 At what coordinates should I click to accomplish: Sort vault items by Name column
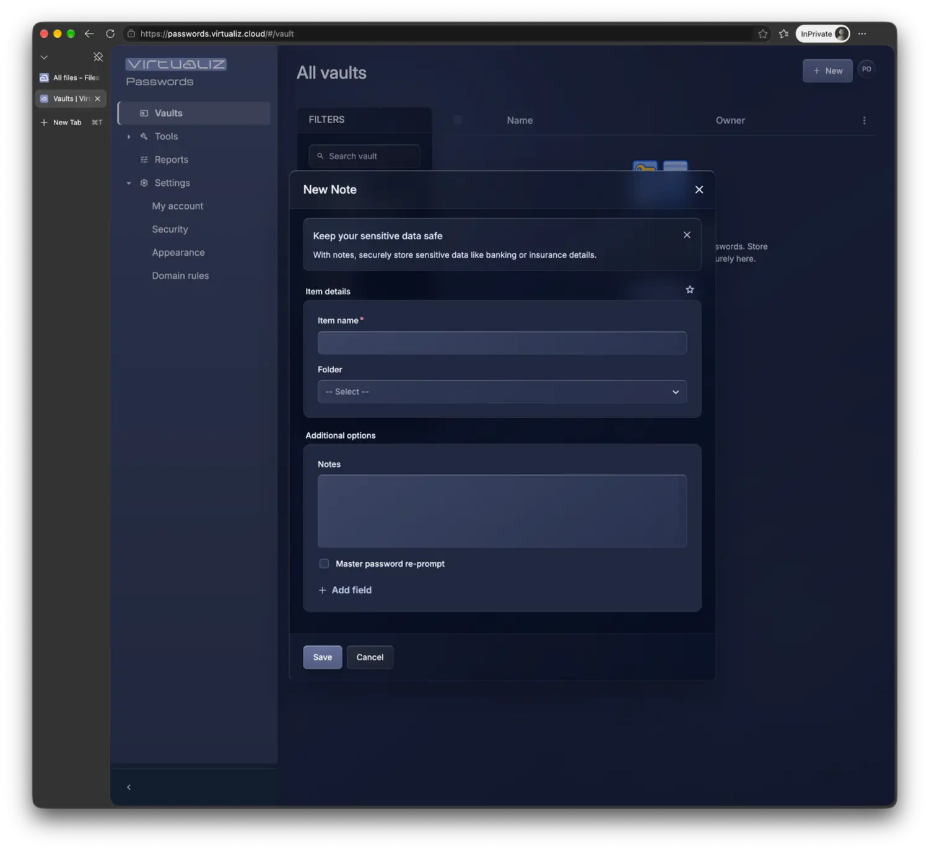tap(520, 120)
